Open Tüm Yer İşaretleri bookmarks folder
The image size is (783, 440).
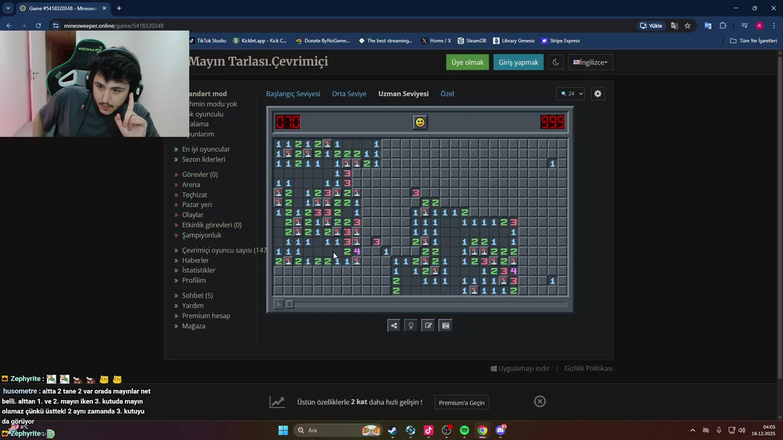click(754, 41)
